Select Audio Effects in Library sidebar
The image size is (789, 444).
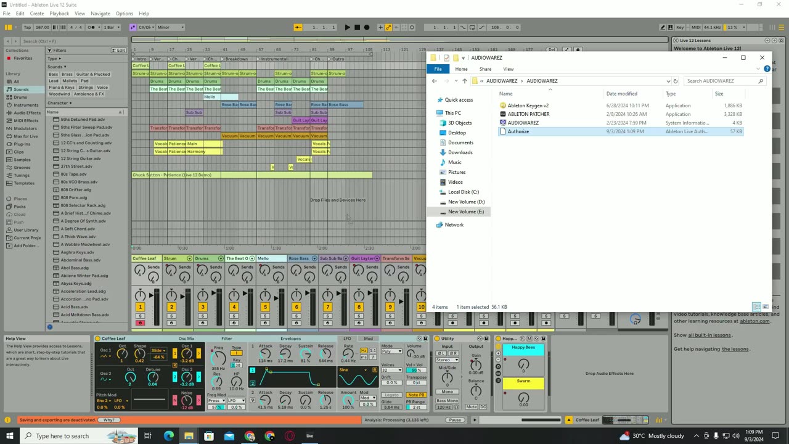[27, 113]
